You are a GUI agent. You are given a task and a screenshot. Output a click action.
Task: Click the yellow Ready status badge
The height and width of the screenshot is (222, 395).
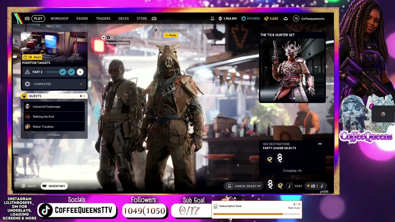tap(171, 35)
